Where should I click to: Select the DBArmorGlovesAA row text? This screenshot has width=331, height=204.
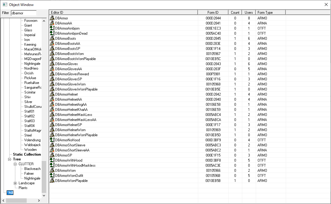[68, 69]
